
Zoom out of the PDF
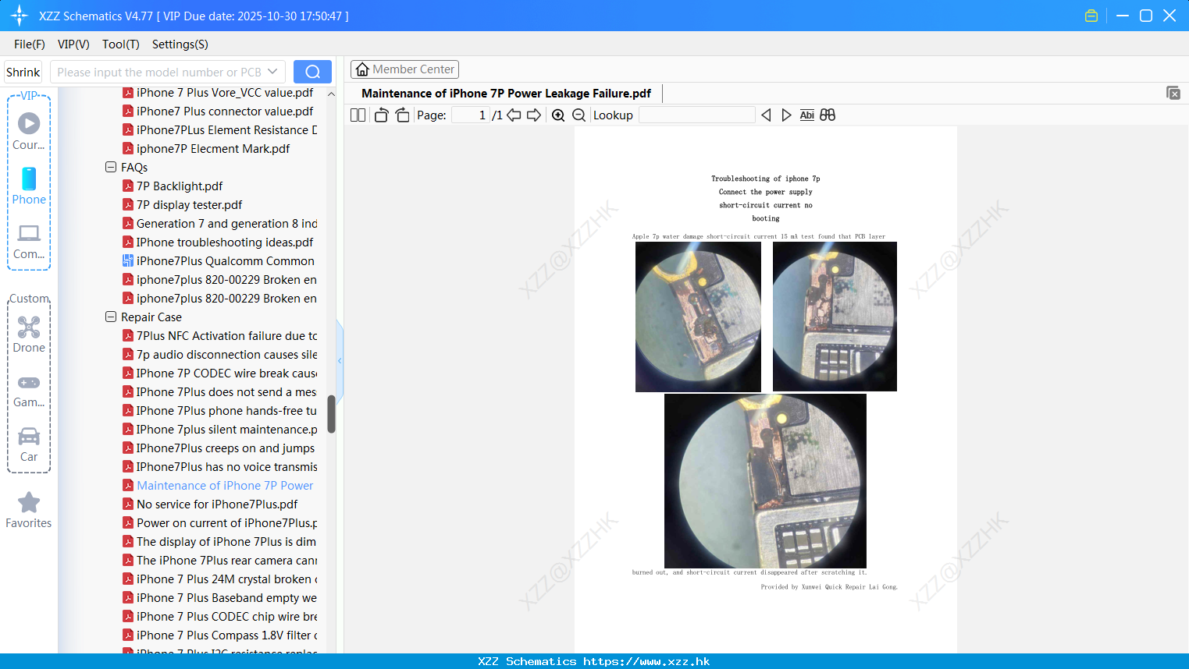point(579,115)
